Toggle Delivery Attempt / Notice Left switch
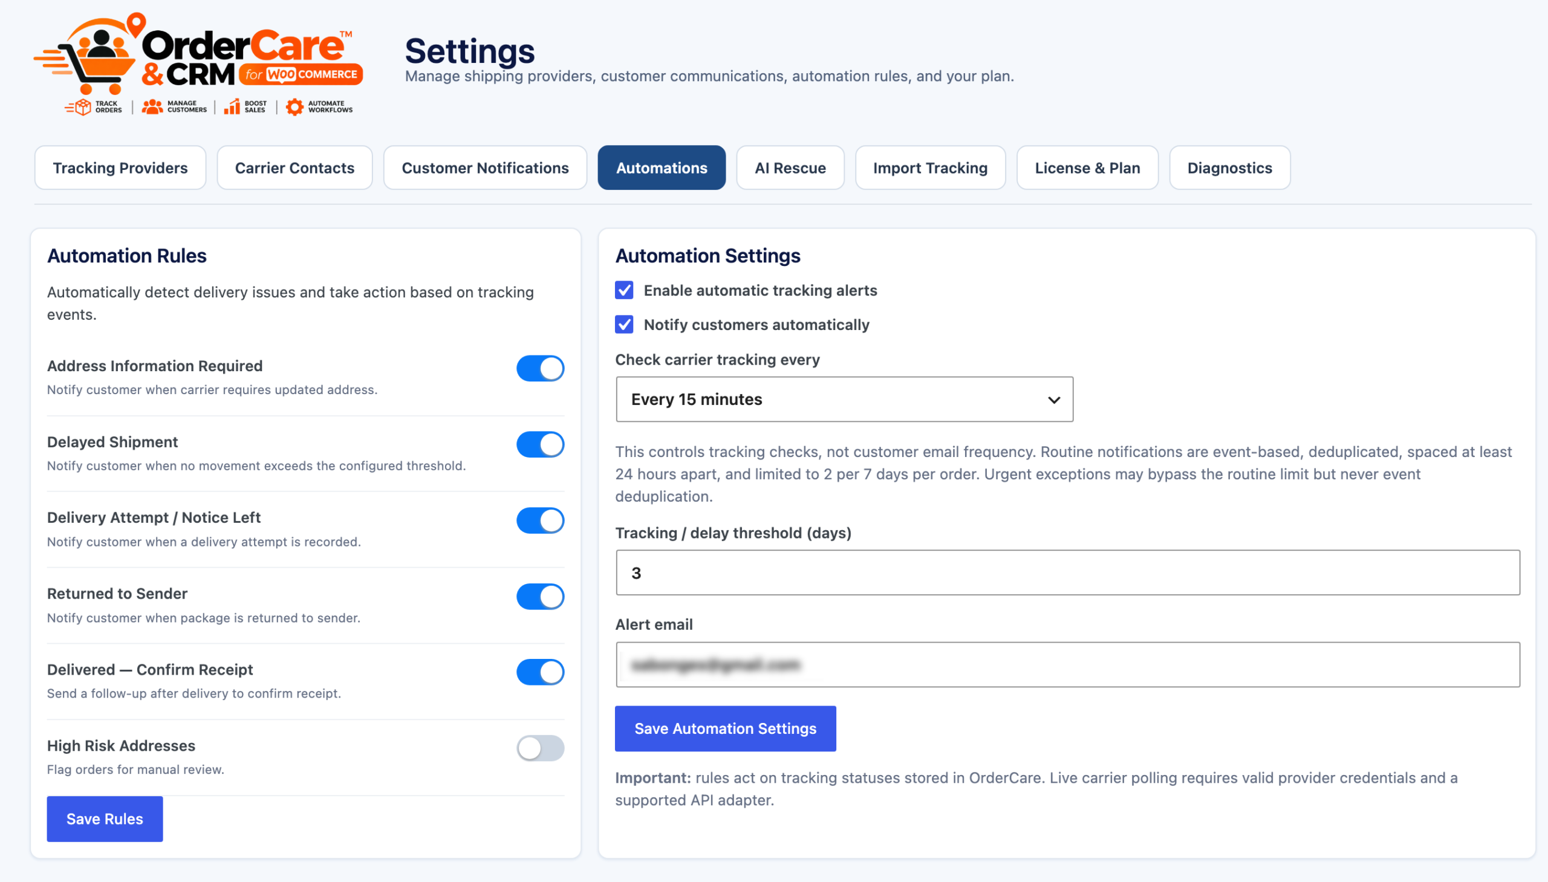The height and width of the screenshot is (882, 1548). pos(540,520)
